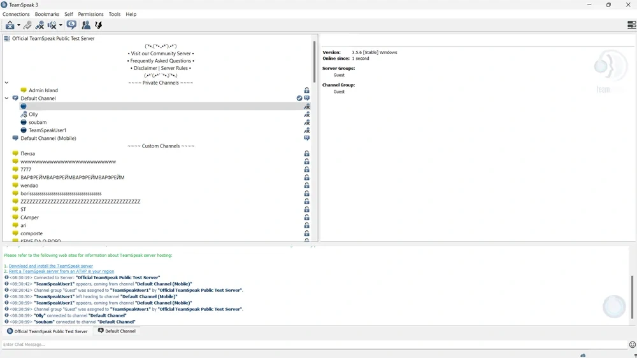Select Default Channel row
The width and height of the screenshot is (637, 358).
pos(38,98)
